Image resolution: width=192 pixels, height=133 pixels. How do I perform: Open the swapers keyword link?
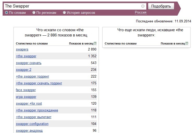coord(22,49)
